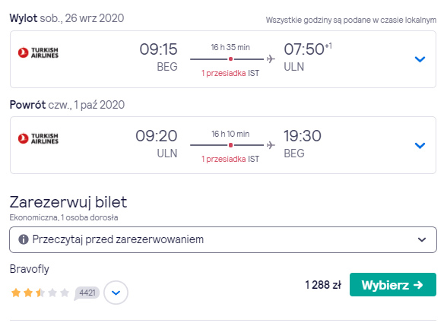Click the Bravofly star rating

point(40,293)
